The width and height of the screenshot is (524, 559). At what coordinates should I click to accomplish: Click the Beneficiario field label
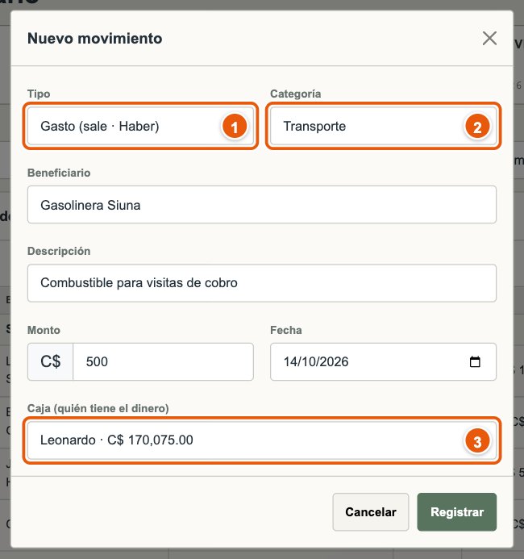[59, 173]
